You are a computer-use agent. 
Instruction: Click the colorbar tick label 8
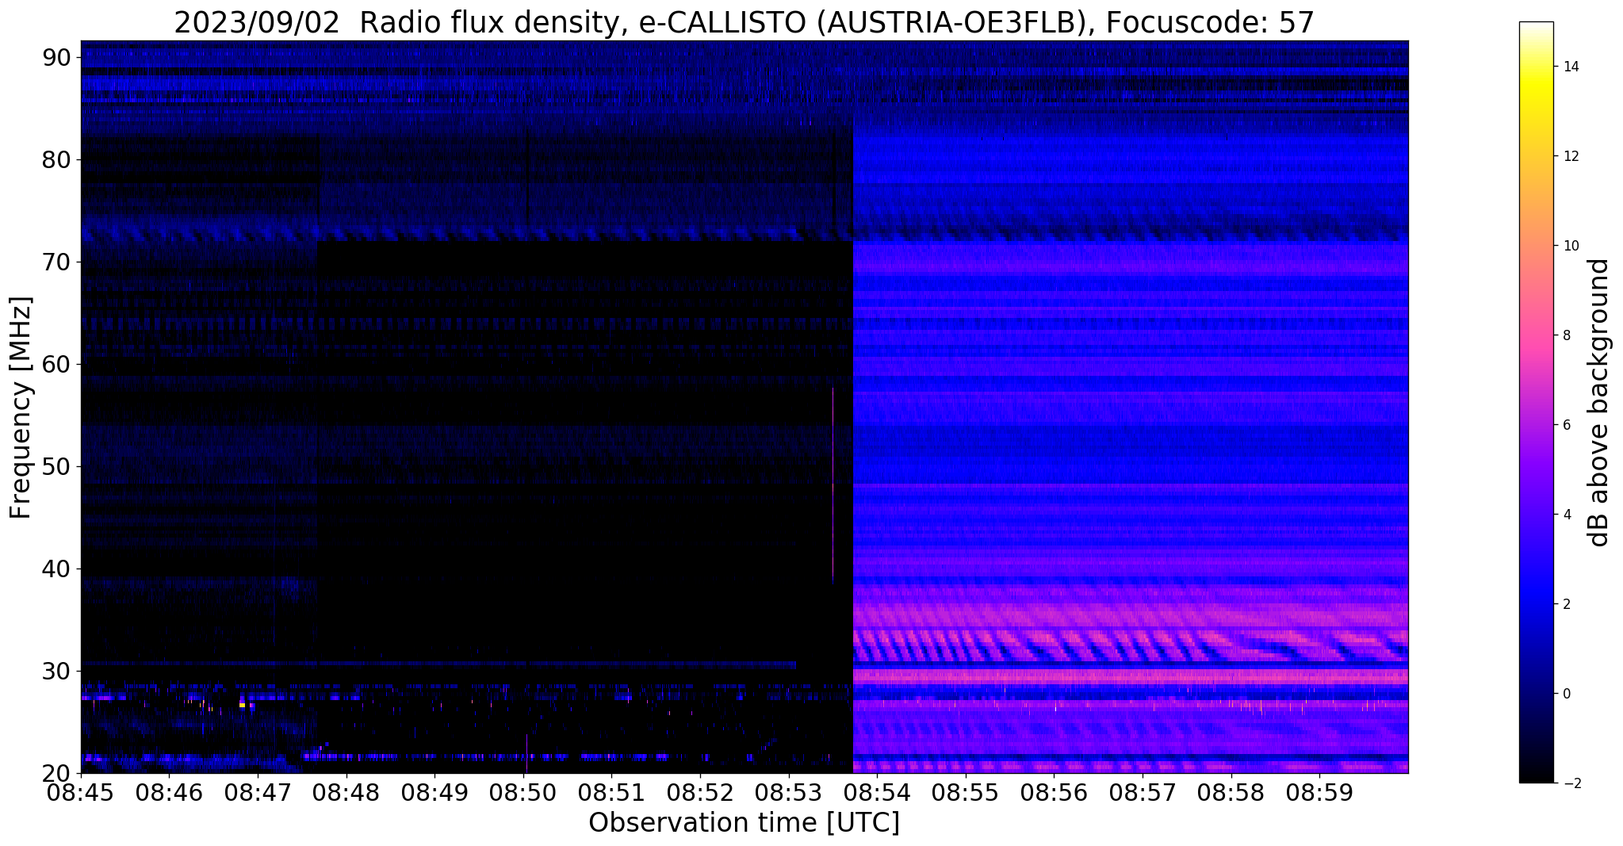tap(1566, 335)
